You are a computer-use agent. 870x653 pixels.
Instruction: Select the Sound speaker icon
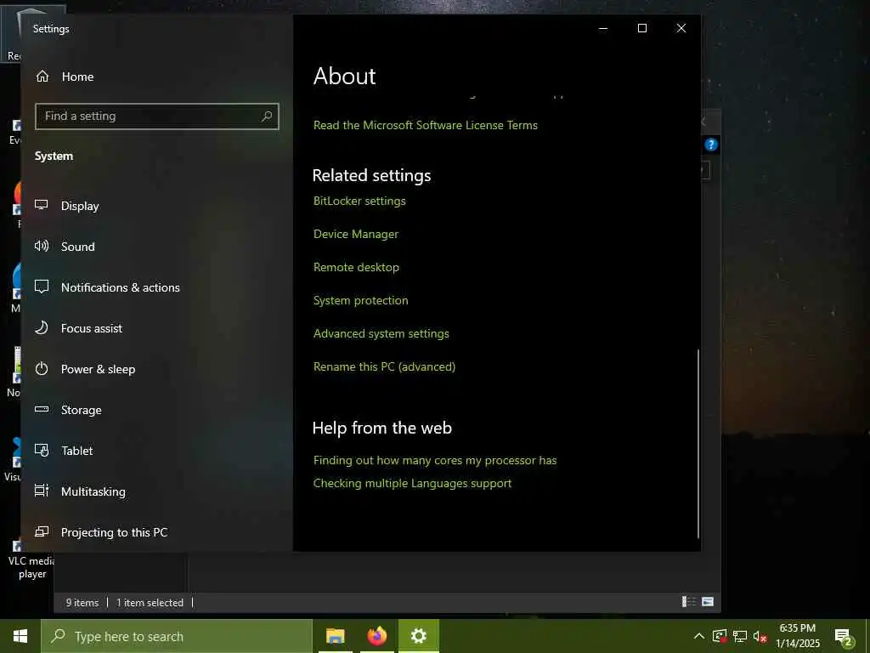pos(42,246)
